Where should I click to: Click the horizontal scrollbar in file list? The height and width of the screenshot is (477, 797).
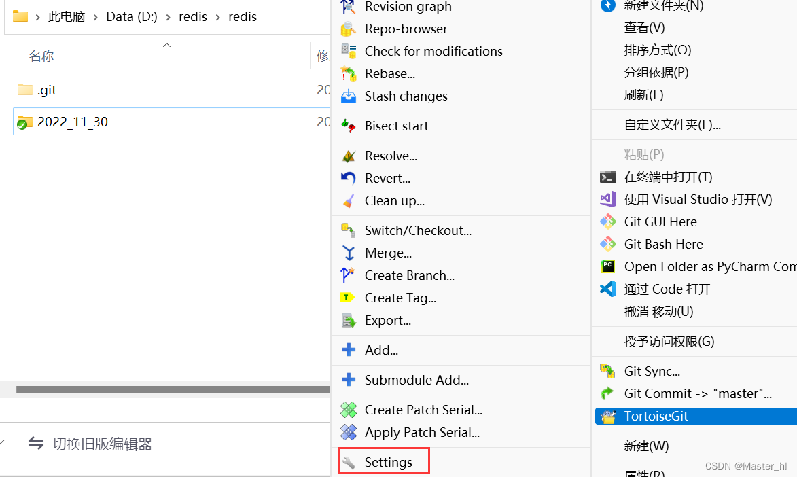[173, 389]
